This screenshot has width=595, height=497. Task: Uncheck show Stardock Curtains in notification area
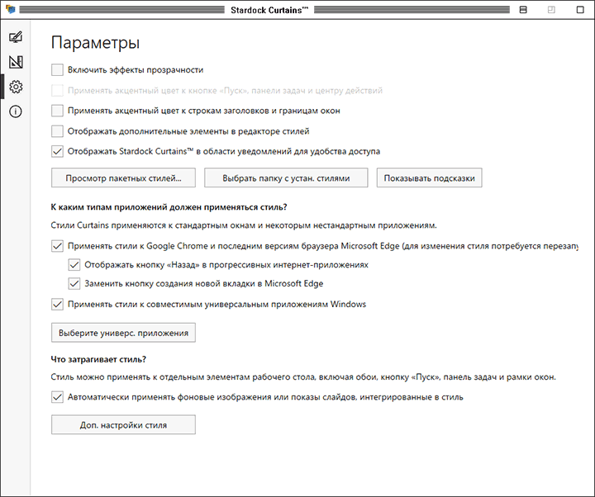tap(57, 152)
